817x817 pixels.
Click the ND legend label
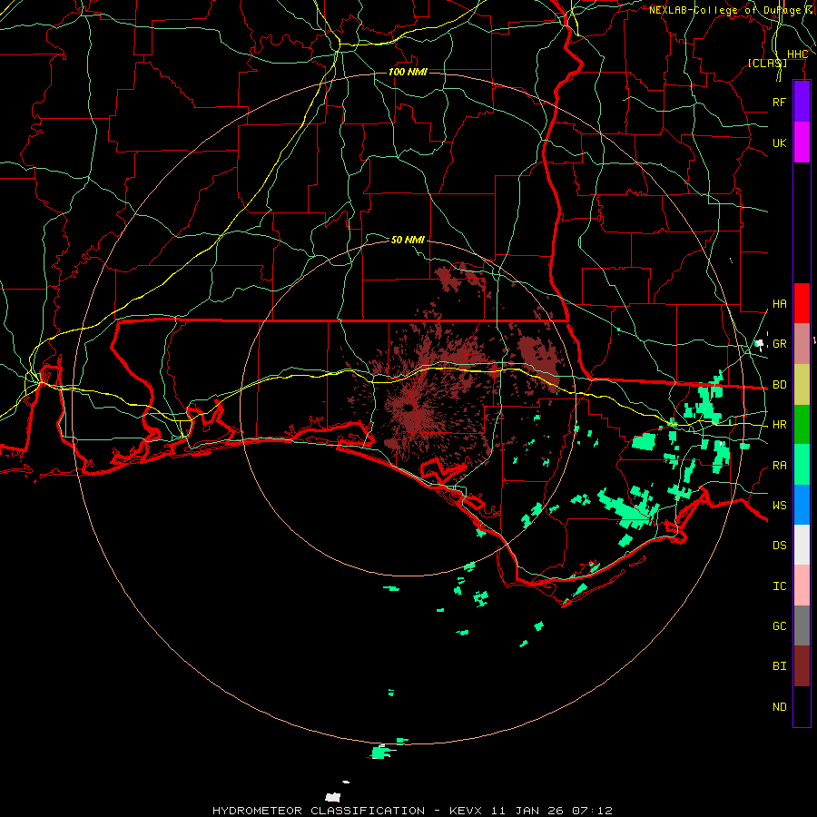tap(779, 707)
